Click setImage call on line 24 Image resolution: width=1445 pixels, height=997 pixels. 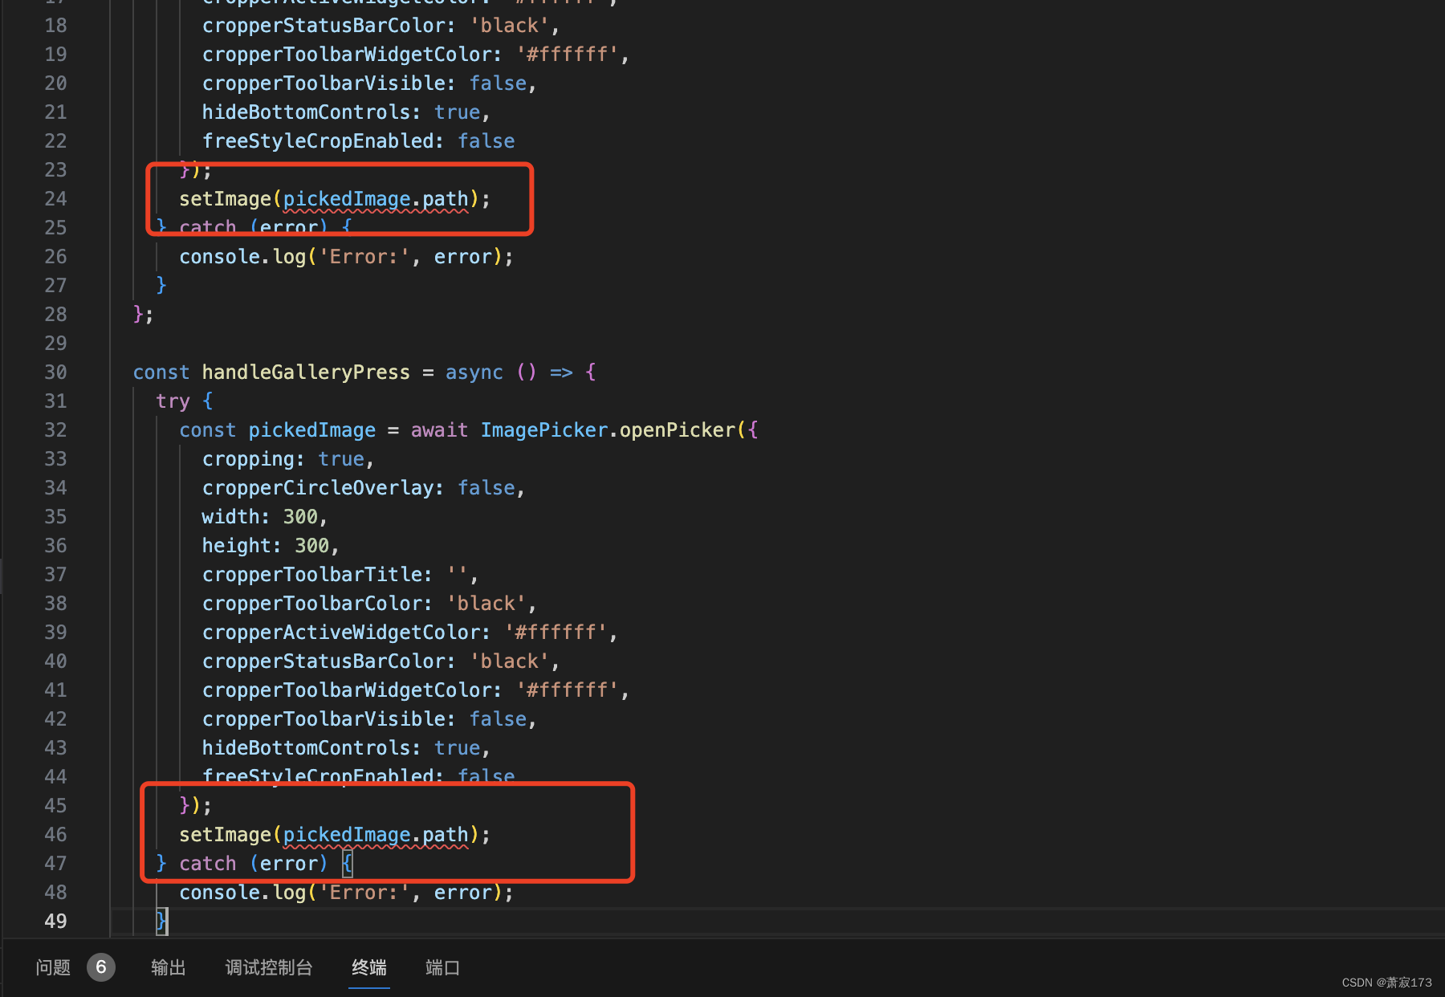pos(226,199)
